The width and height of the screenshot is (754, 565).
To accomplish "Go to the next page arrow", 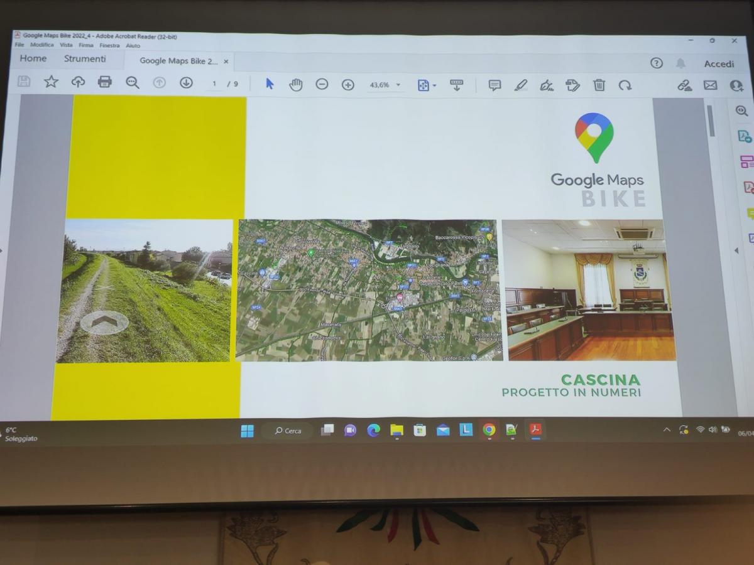I will coord(186,82).
